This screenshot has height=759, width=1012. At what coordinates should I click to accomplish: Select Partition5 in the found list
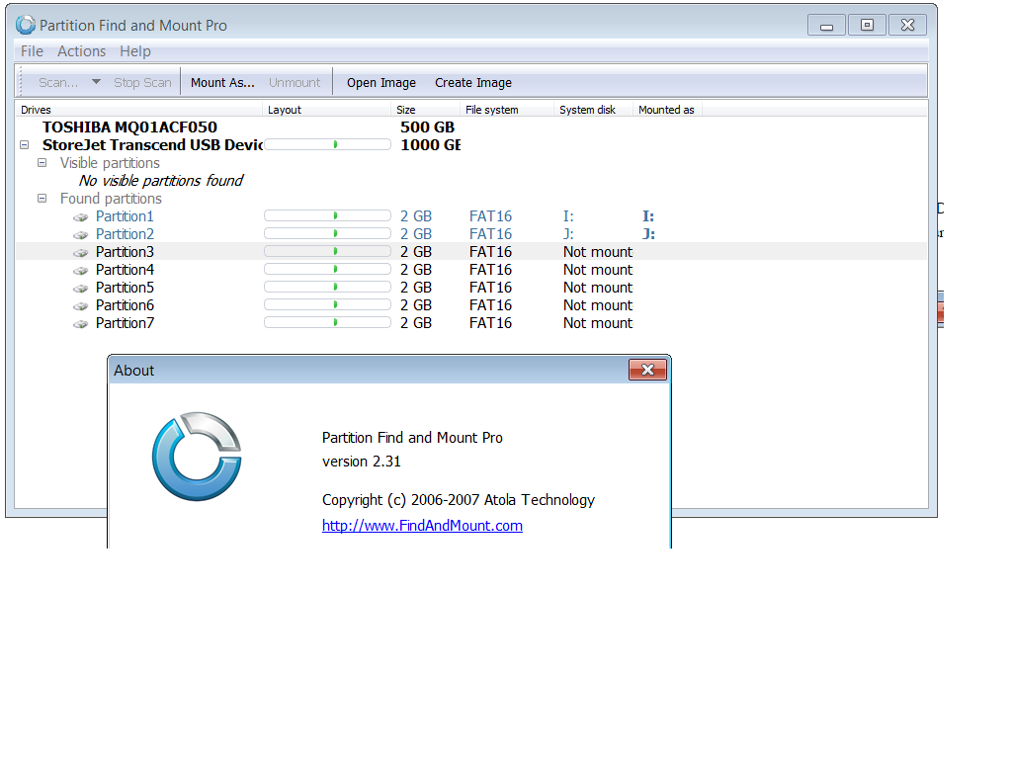pyautogui.click(x=125, y=288)
